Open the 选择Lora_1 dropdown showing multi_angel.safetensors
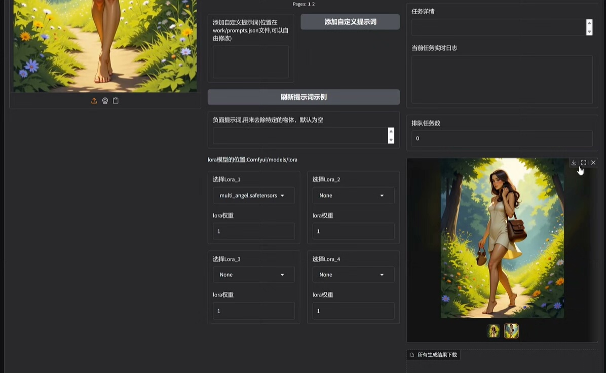 [x=253, y=196]
